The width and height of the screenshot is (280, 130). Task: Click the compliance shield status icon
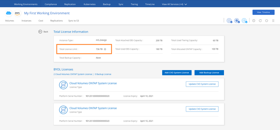pos(229,21)
